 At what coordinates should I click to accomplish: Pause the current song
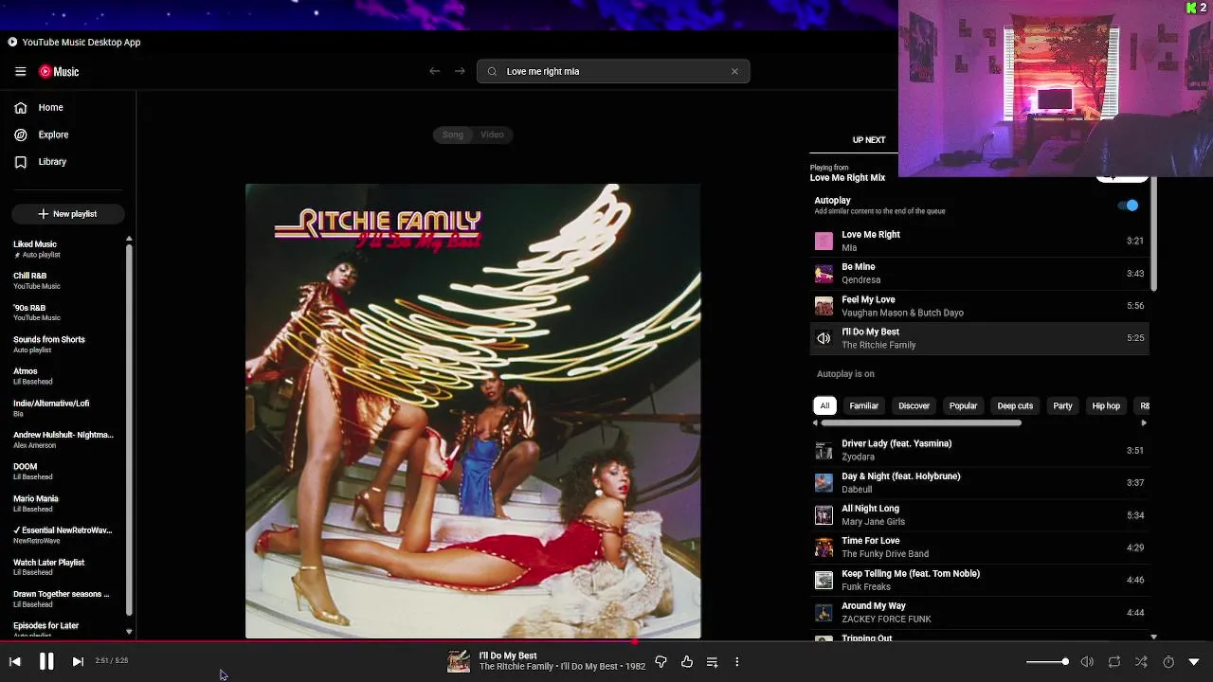click(45, 661)
